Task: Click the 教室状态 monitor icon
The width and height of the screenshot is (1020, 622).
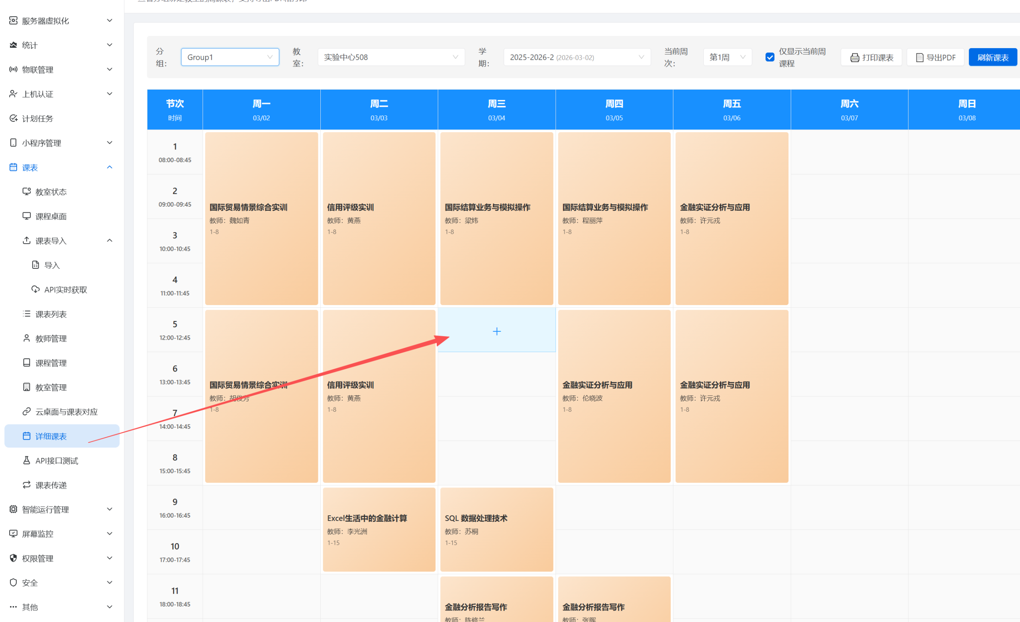Action: pyautogui.click(x=26, y=192)
